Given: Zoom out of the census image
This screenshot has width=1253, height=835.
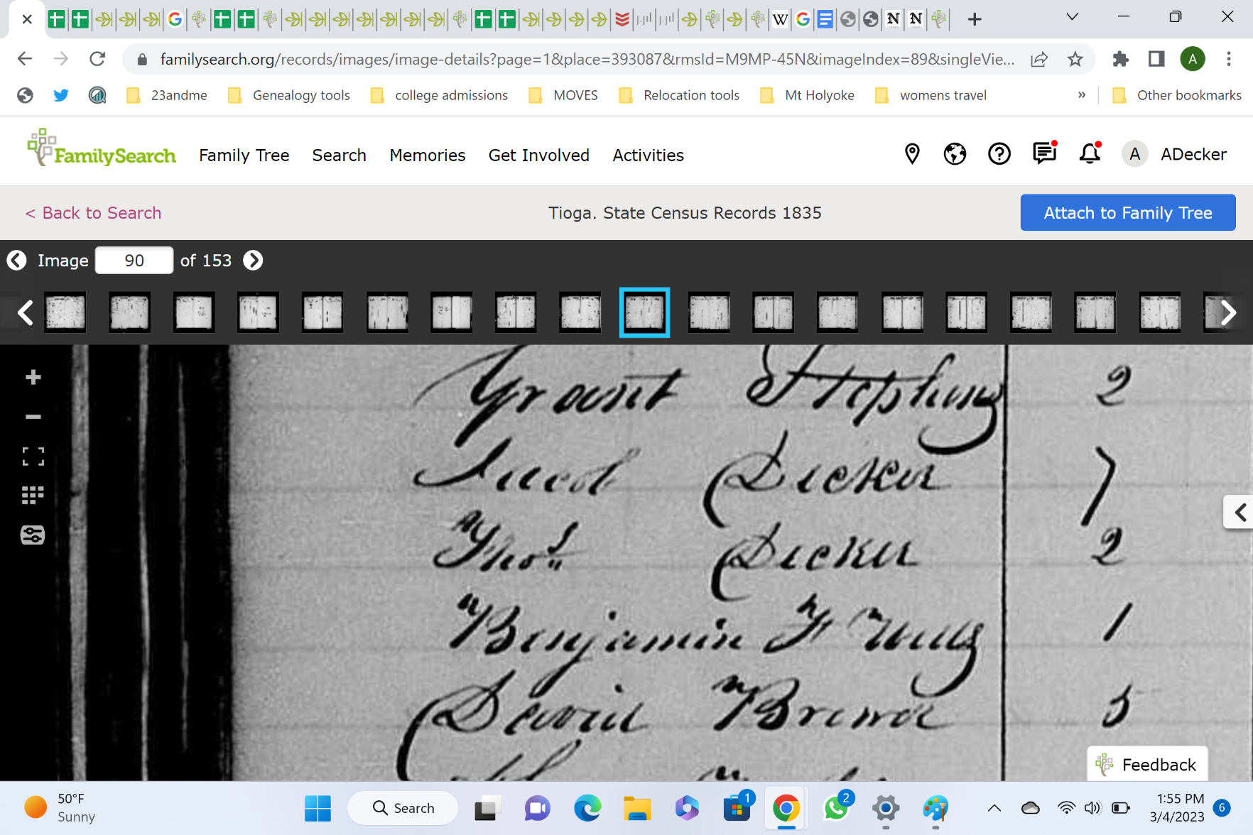Looking at the screenshot, I should [33, 417].
